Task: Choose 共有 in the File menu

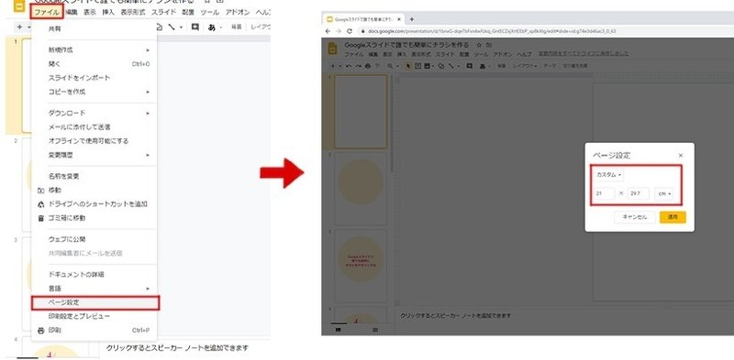Action: tap(95, 29)
